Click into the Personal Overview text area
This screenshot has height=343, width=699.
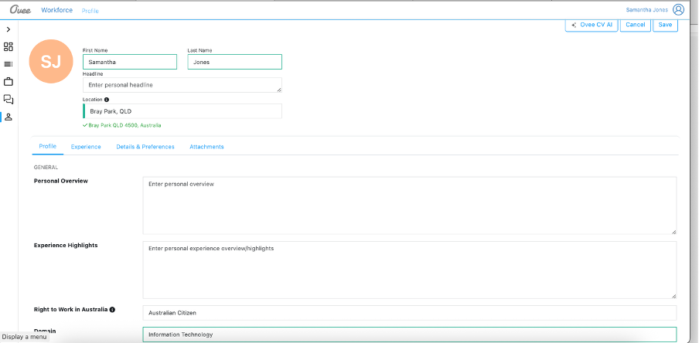(x=409, y=205)
